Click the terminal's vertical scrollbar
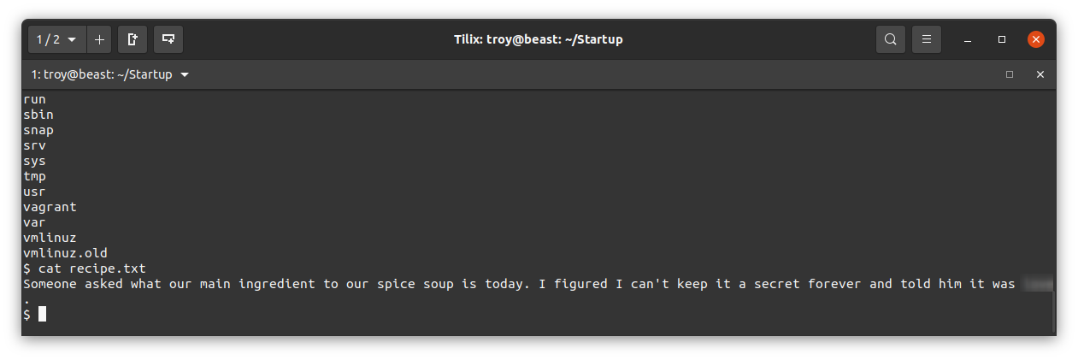Image resolution: width=1078 pixels, height=360 pixels. pos(1053,312)
